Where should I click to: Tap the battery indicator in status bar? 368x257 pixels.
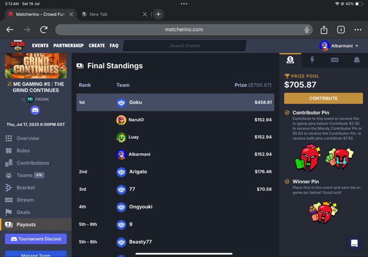[x=359, y=4]
